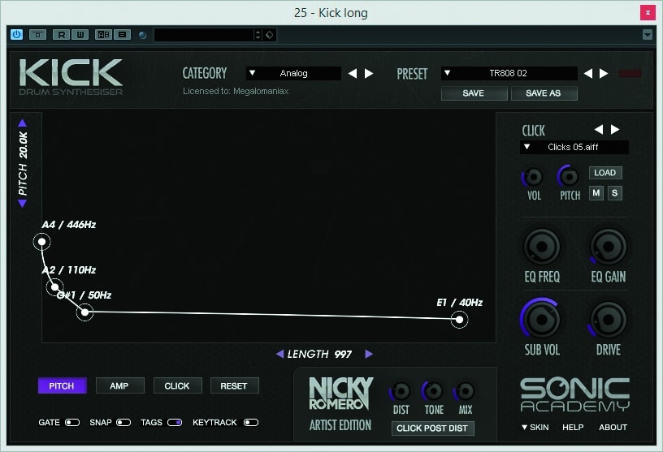Select previous preset arrow

(x=587, y=74)
